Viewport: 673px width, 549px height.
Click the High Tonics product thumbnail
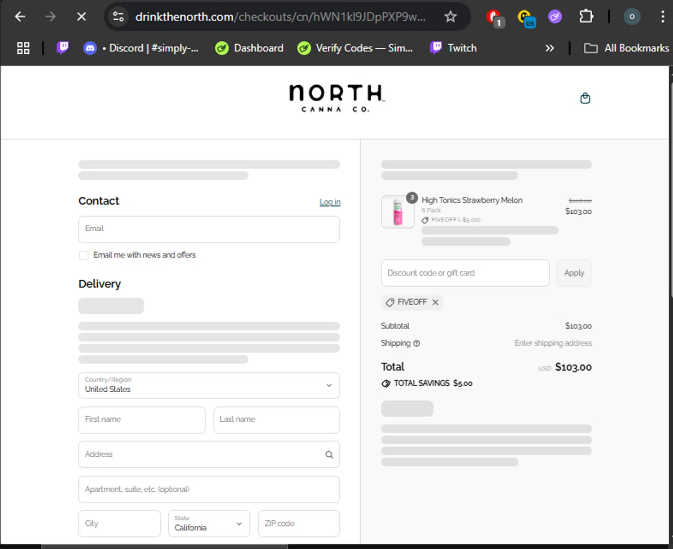[x=398, y=212]
